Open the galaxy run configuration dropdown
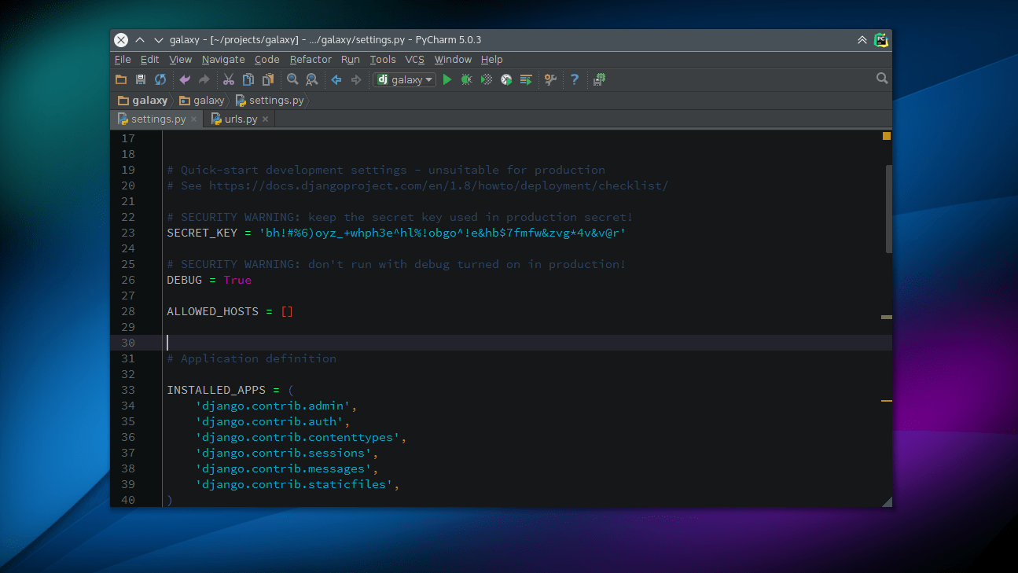This screenshot has width=1018, height=573. pos(405,79)
